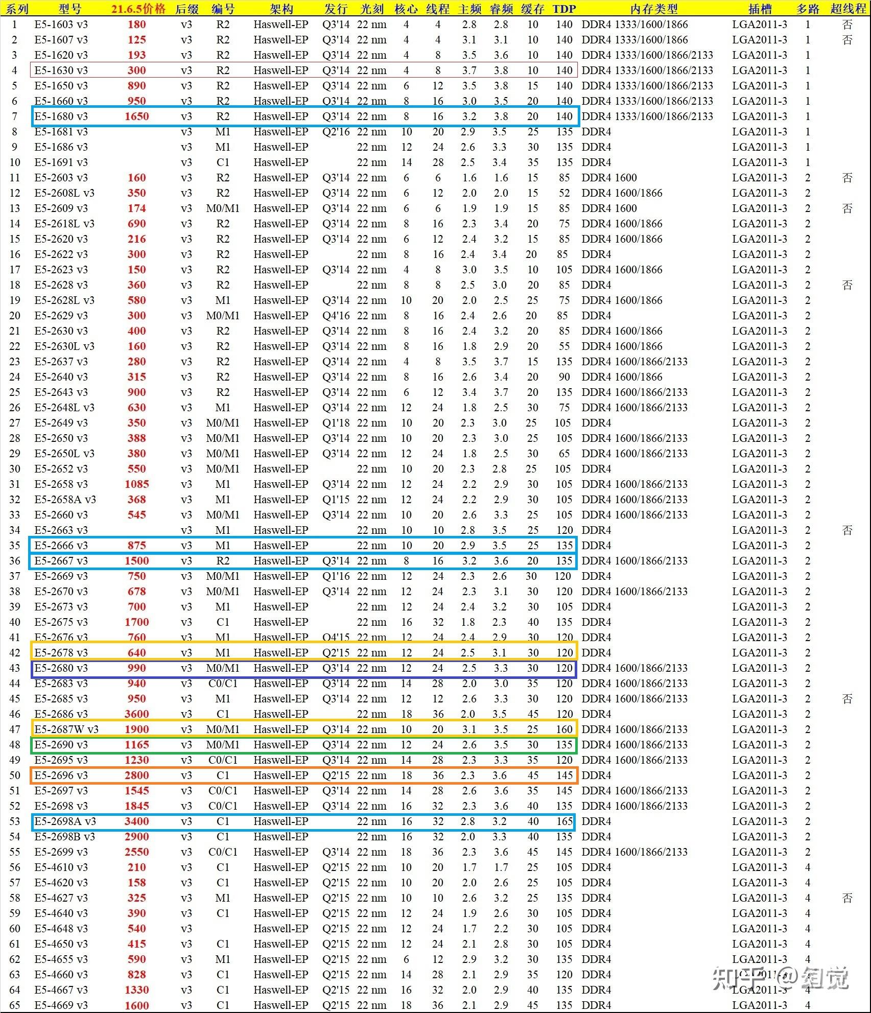Click the "多路" column header

tap(808, 9)
